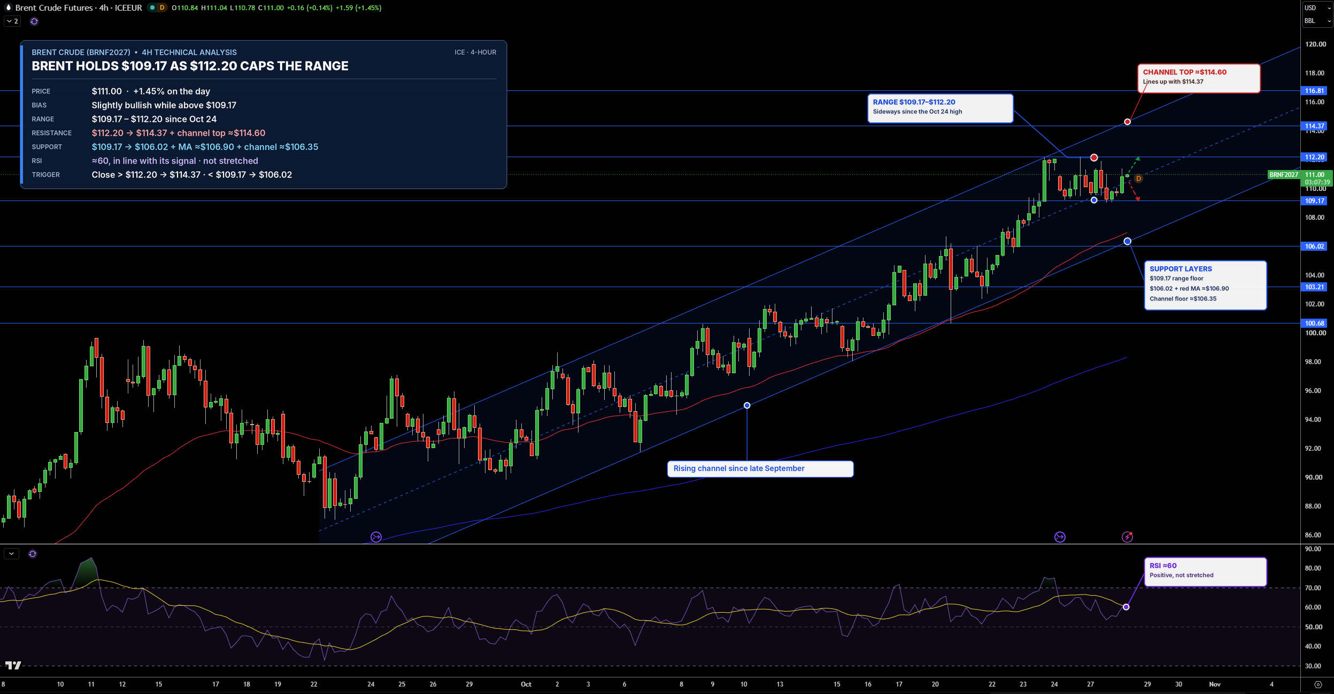Toggle the green market status dot
The width and height of the screenshot is (1334, 694).
152,7
